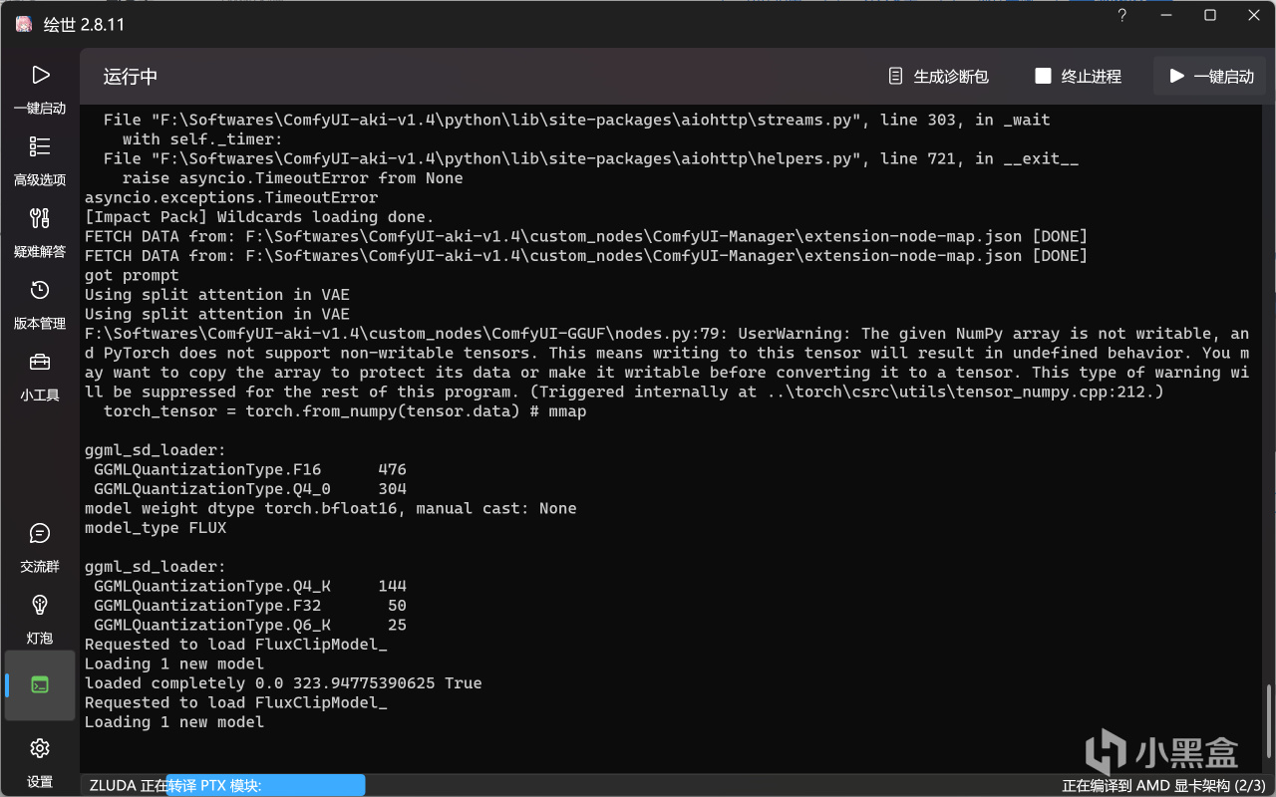1276x797 pixels.
Task: Click the 'raise asyncio.TimeoutError from None' line
Action: point(293,178)
